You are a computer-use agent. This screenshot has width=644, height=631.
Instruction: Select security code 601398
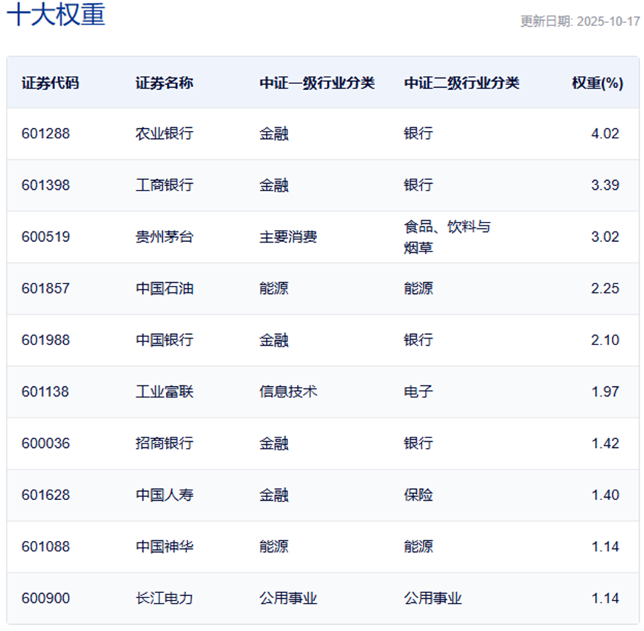coord(45,185)
